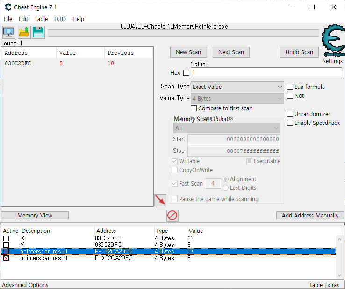Screen dimensions: 345x289
Task: Toggle the Hex checkbox
Action: [x=186, y=72]
